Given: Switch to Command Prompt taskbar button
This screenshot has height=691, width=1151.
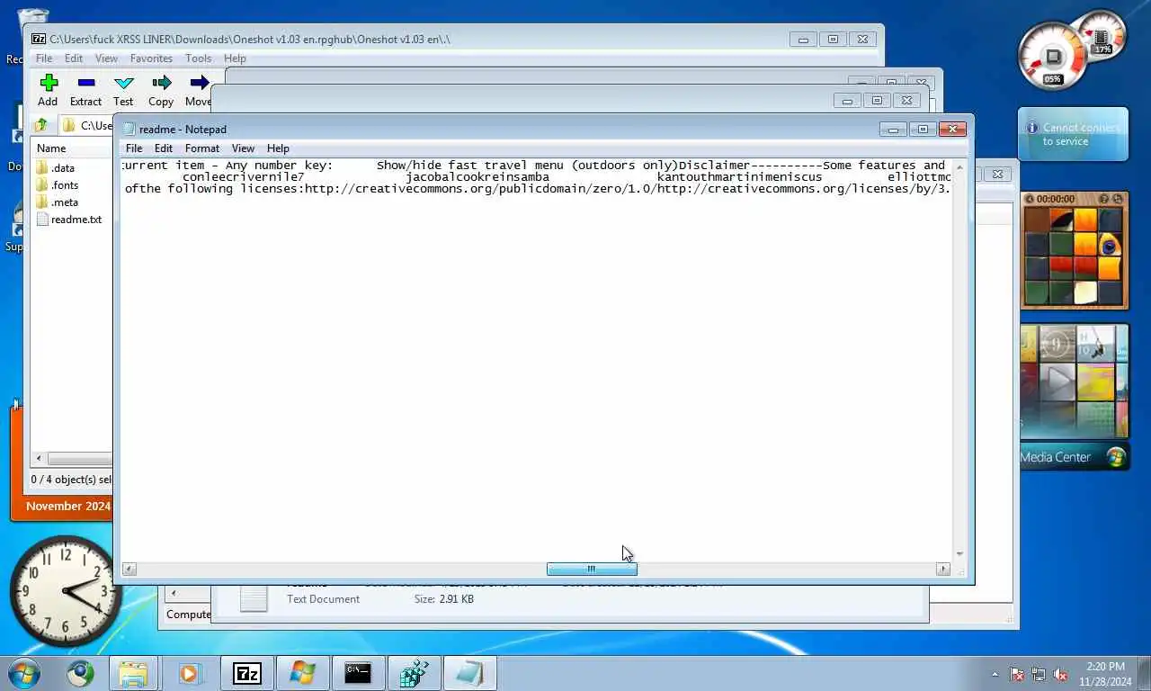Looking at the screenshot, I should click(x=358, y=673).
